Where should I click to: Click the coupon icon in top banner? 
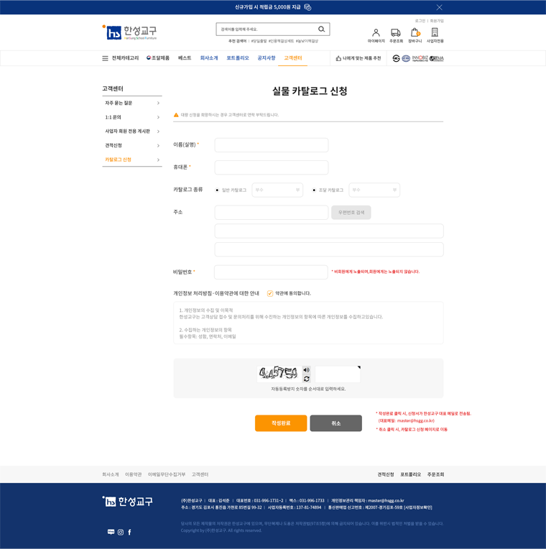(307, 7)
